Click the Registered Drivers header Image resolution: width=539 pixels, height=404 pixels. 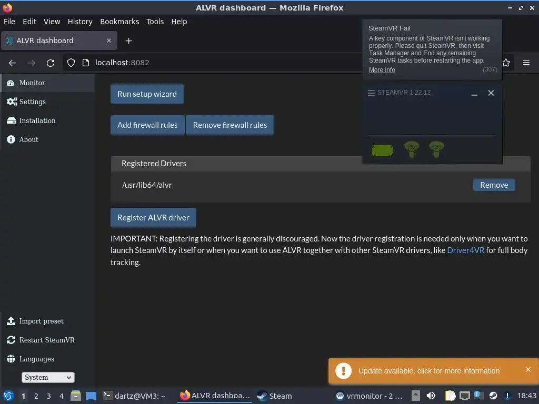pos(154,164)
